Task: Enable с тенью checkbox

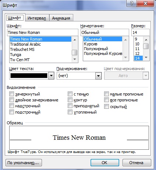Action: [x=70, y=94]
